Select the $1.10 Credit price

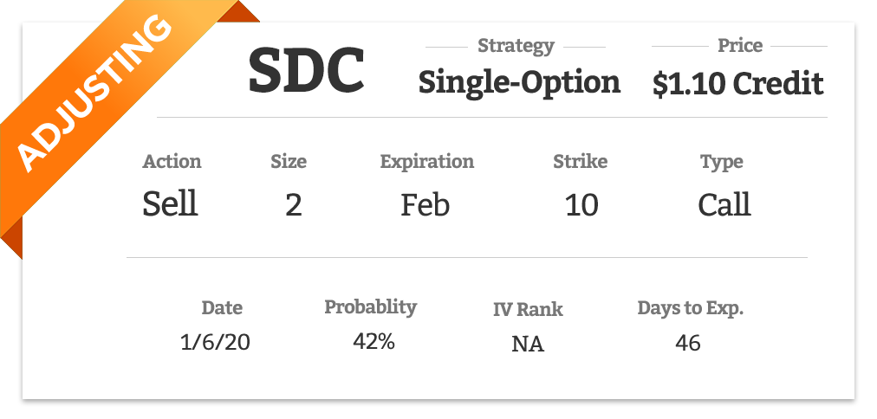tap(737, 84)
